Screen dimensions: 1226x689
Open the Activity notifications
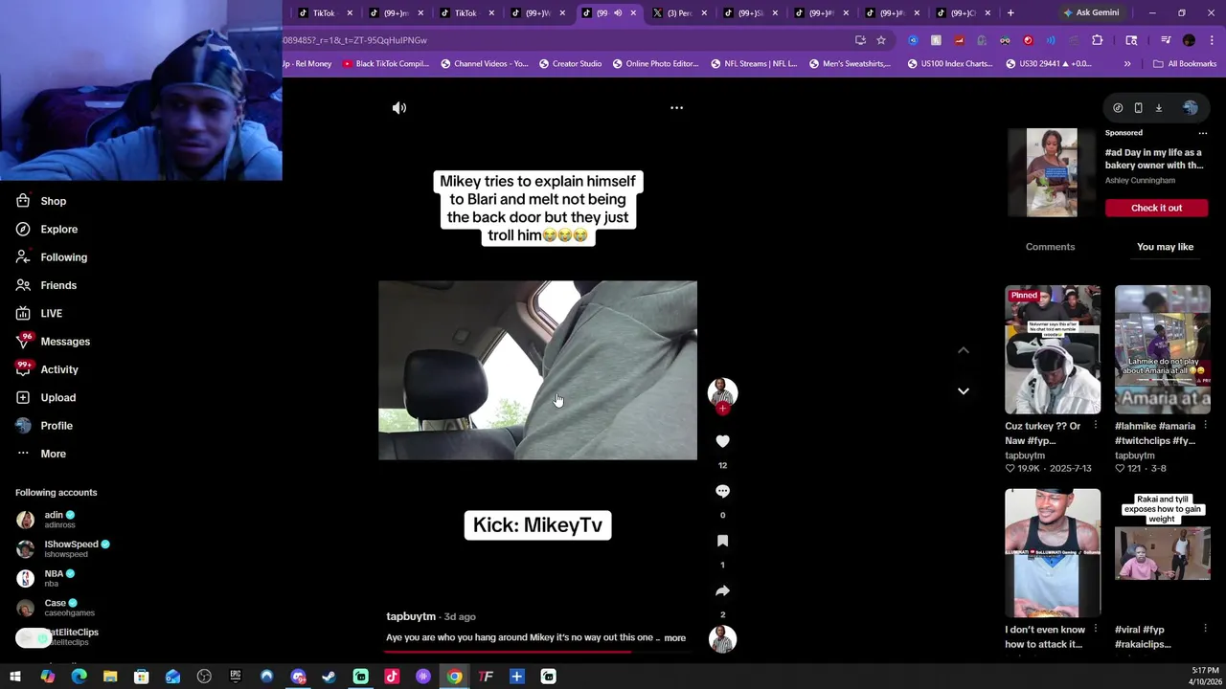pos(59,369)
